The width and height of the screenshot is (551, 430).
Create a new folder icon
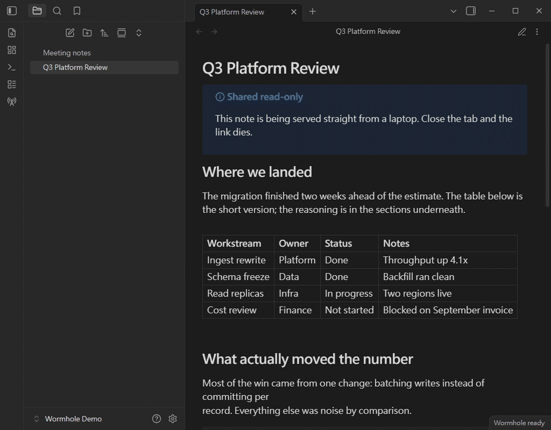(87, 33)
